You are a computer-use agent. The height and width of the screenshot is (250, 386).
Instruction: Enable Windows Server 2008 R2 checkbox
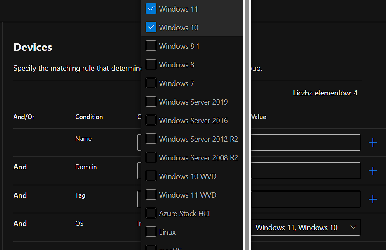[x=151, y=157]
